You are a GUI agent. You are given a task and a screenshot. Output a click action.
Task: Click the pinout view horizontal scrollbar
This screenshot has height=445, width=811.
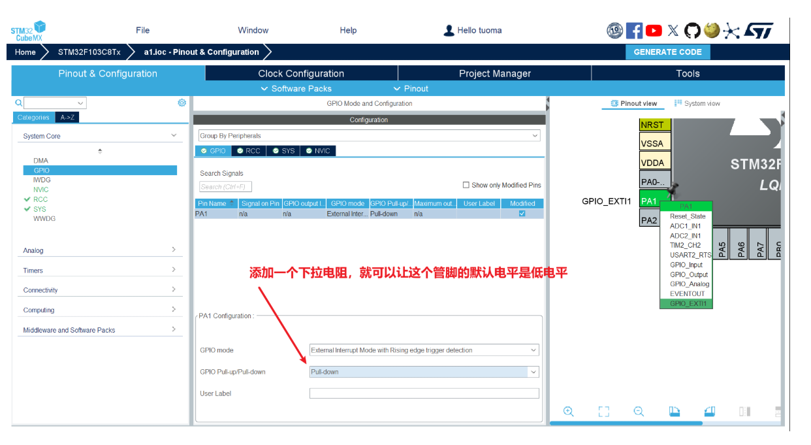[x=626, y=423]
